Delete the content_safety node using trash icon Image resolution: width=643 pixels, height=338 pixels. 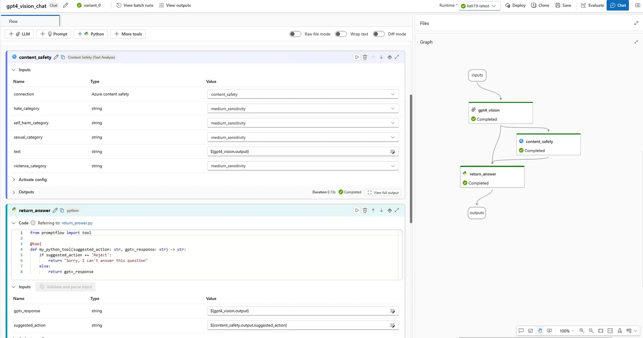pyautogui.click(x=365, y=57)
